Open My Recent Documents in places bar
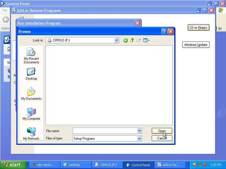The height and width of the screenshot is (169, 226). [x=31, y=56]
